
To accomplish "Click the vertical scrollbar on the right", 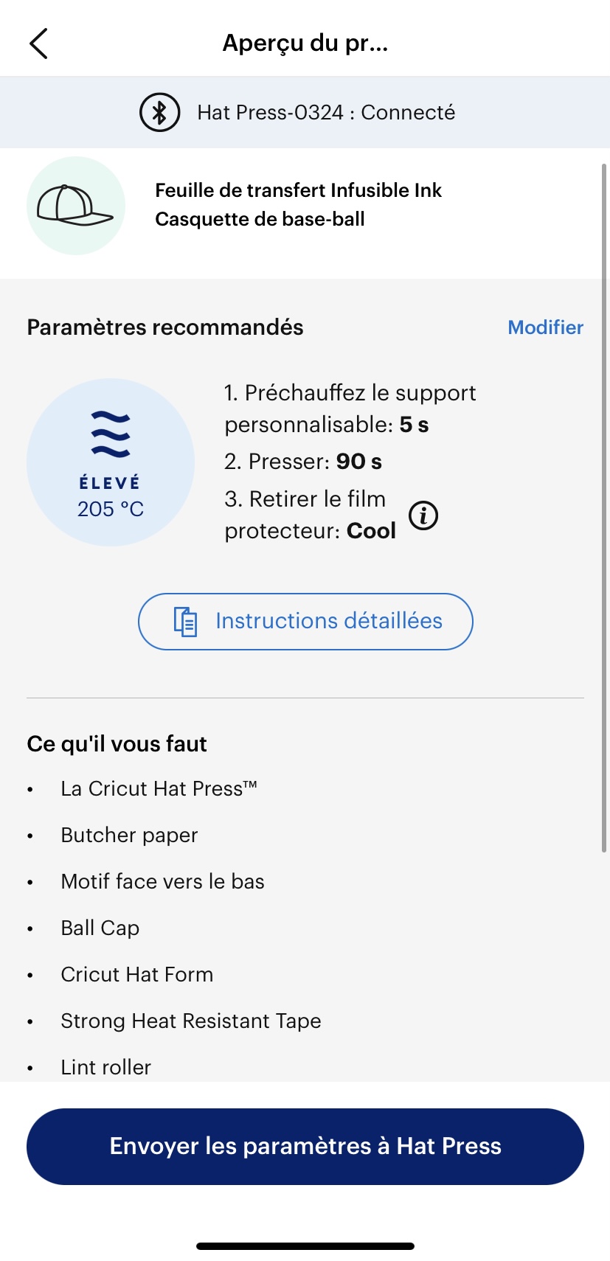I will pyautogui.click(x=605, y=509).
